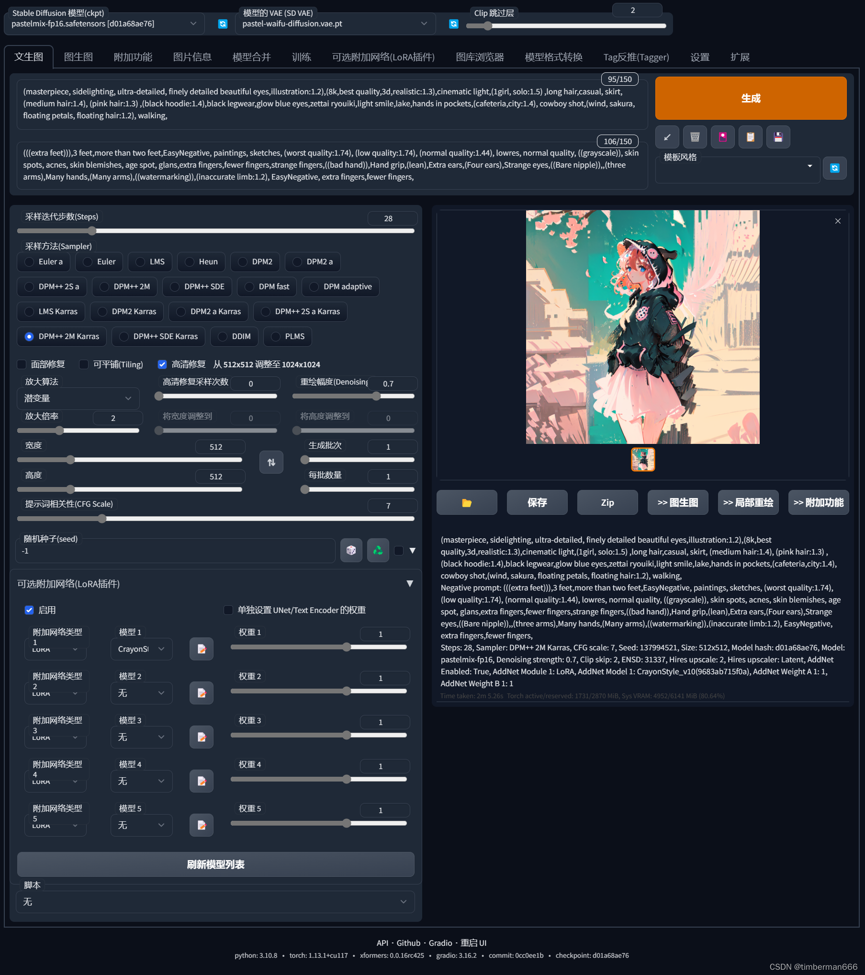Switch to the 附加功能 tab

click(x=133, y=57)
